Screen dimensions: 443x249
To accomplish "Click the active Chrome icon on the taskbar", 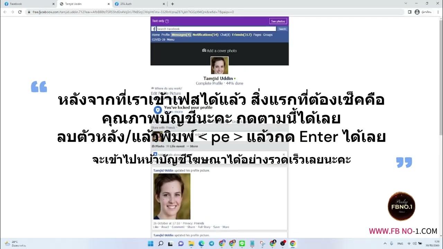I will click(x=293, y=243).
